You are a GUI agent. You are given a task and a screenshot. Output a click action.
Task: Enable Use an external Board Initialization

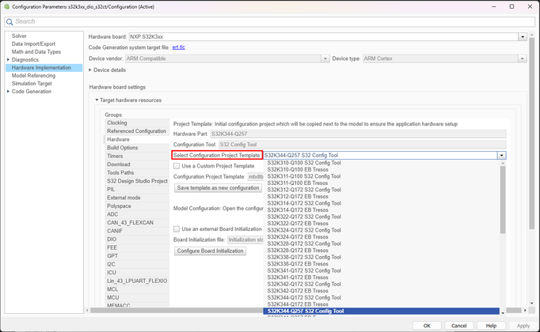tap(177, 229)
